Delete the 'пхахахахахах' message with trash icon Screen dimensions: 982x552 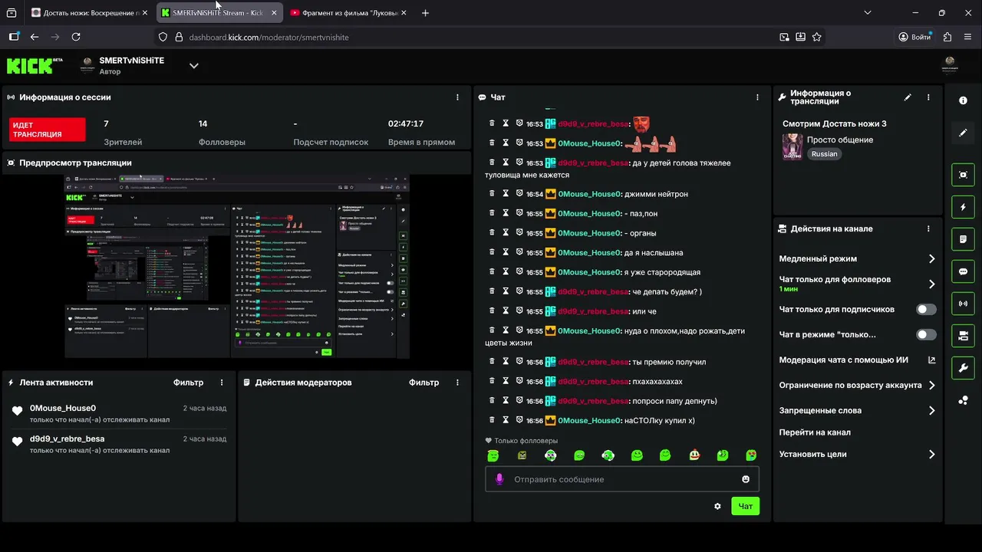tap(492, 381)
